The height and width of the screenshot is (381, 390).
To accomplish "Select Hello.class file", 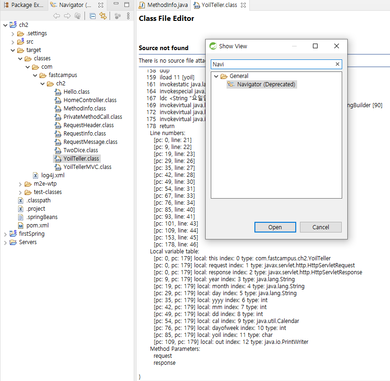I will click(x=76, y=92).
